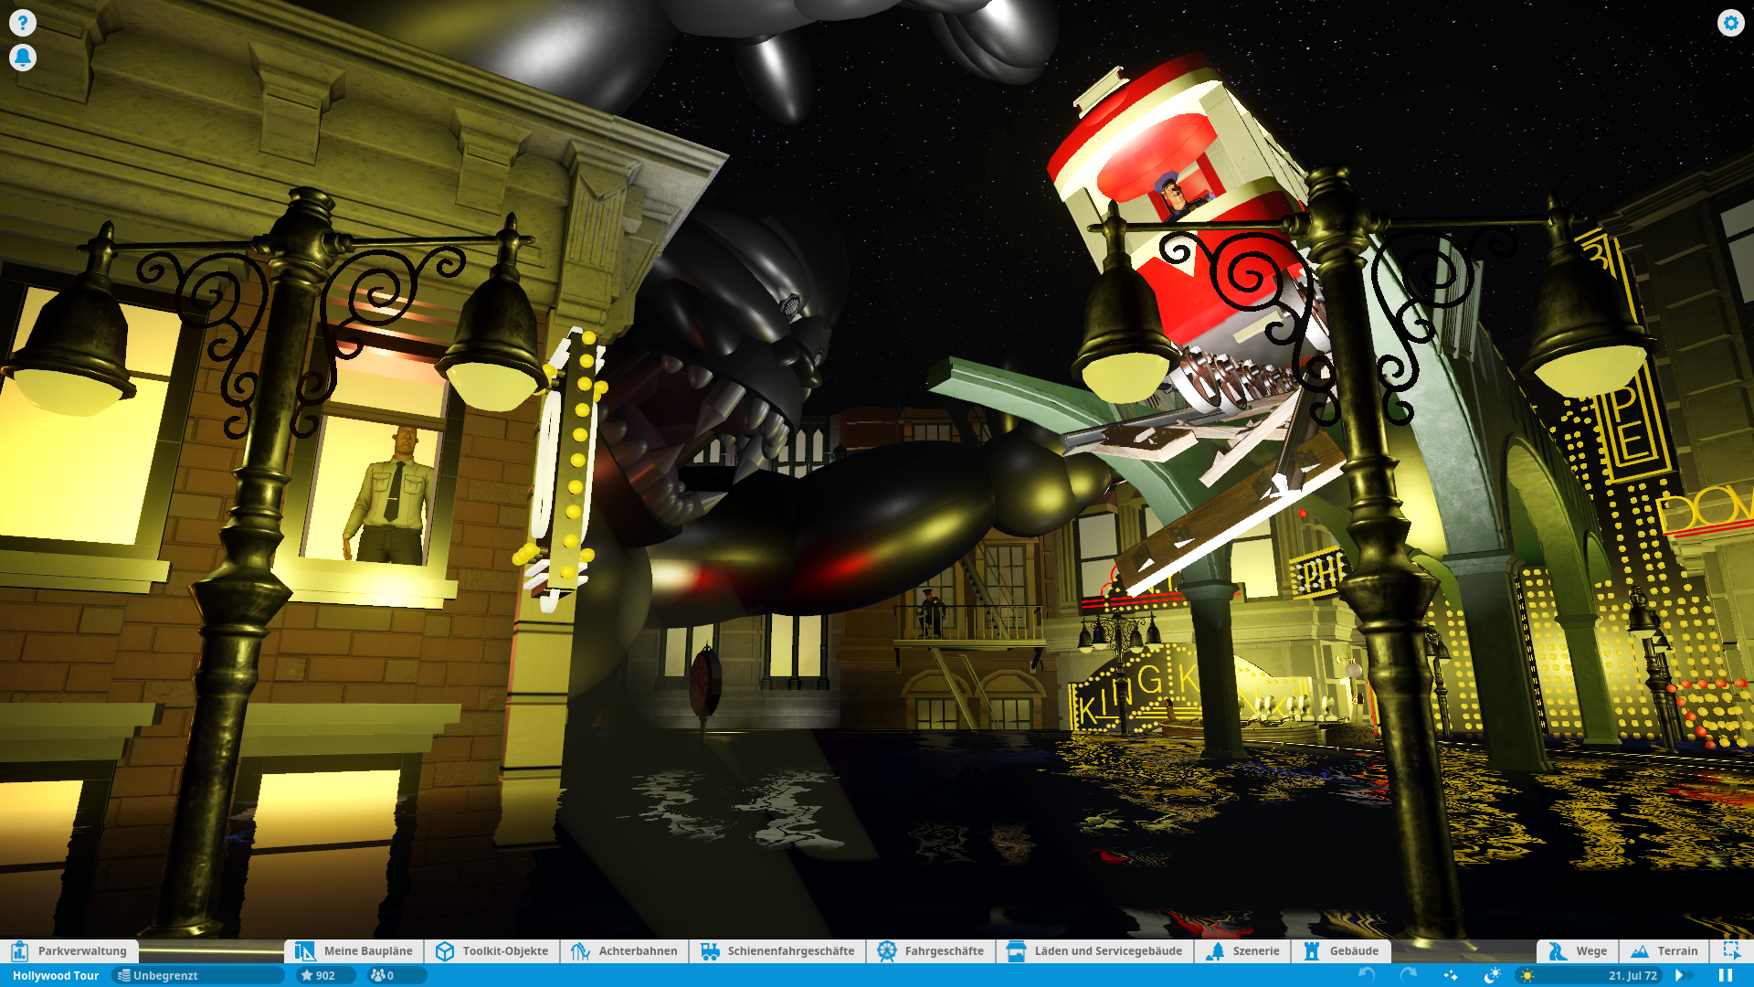Viewport: 1754px width, 987px height.
Task: Click the redo arrow icon
Action: point(1409,975)
